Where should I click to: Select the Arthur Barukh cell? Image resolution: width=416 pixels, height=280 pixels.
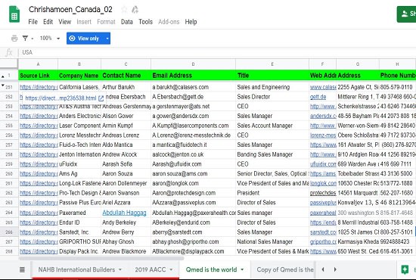126,87
